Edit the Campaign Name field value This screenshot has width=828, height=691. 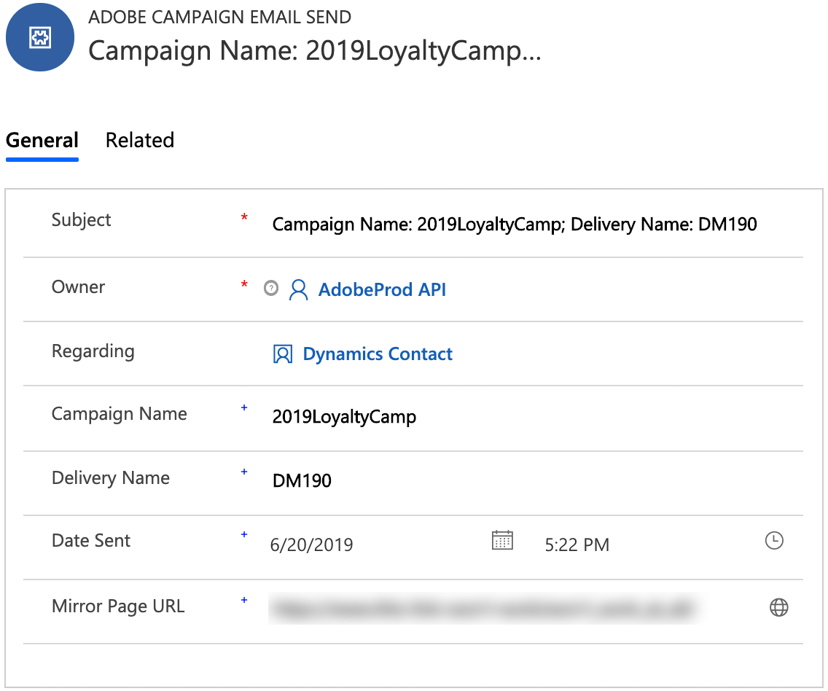(344, 417)
